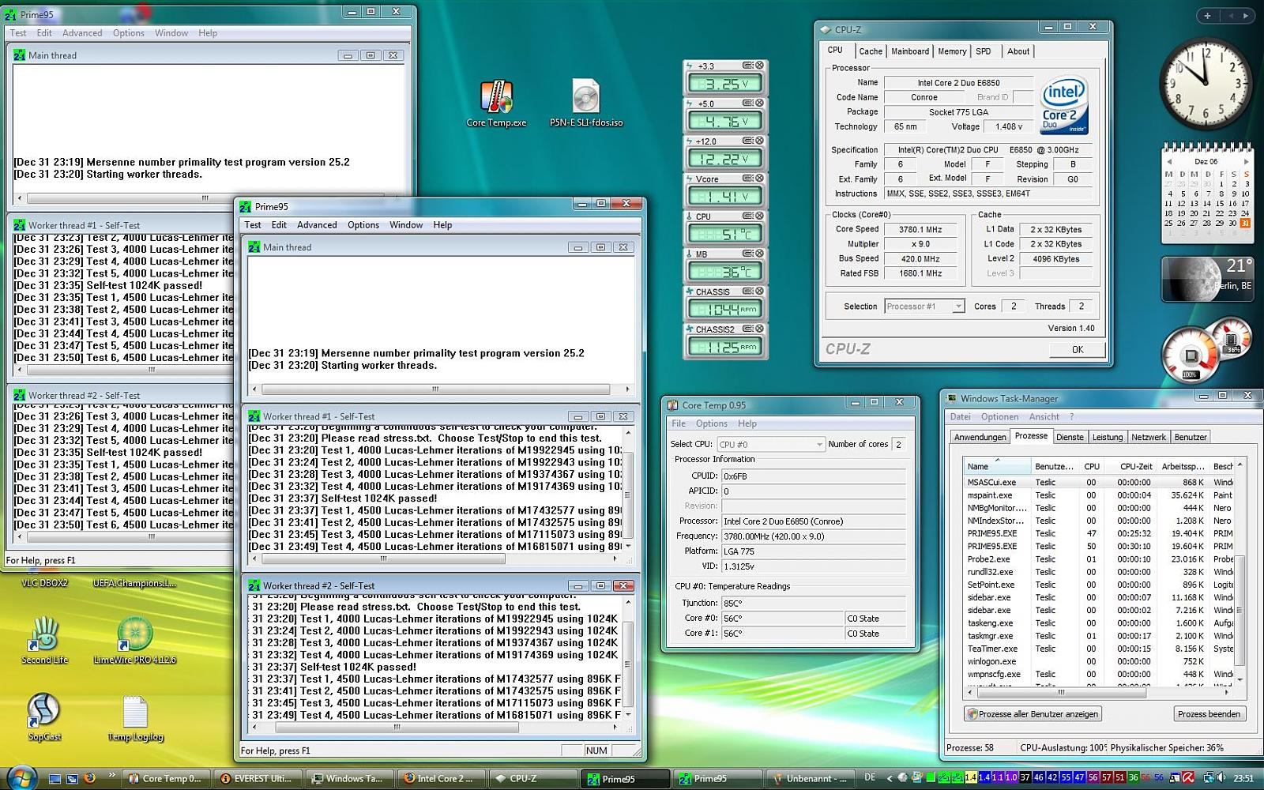Open settings of CHASSIS2 fan gadget
Screen dimensions: 1264x790
click(747, 329)
